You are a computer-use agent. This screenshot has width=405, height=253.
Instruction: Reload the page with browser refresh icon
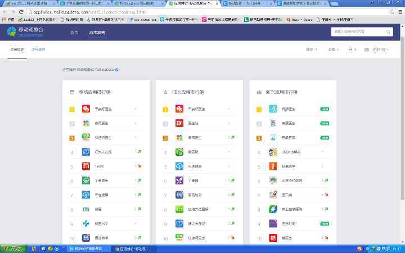[x=21, y=12]
